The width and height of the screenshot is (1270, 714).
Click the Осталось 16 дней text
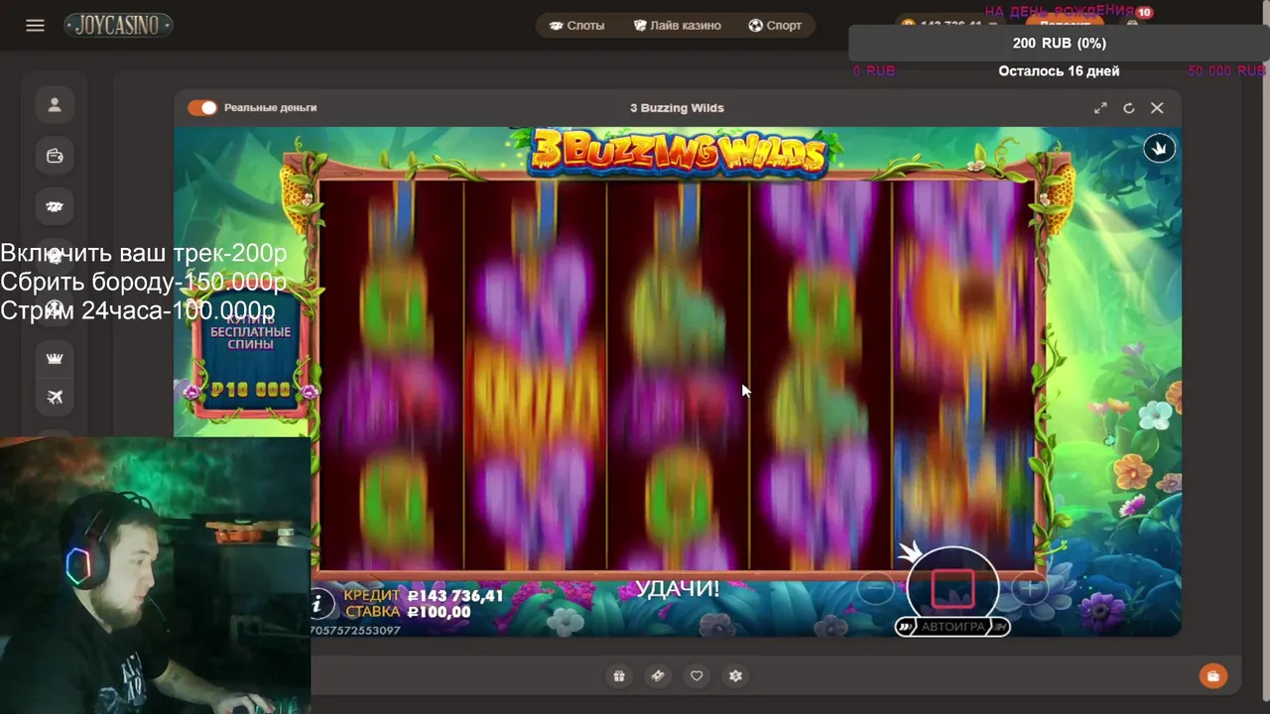[x=1059, y=71]
